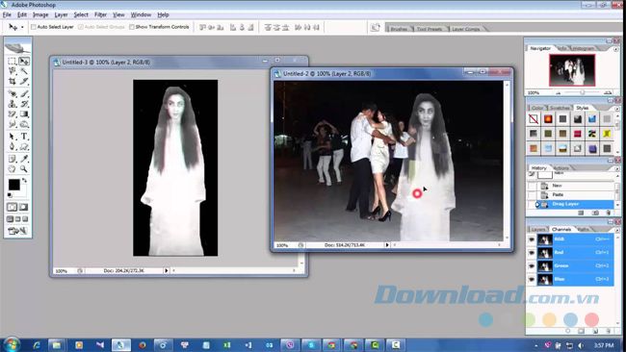Hide the Green channel eye
626x352 pixels.
tap(532, 265)
